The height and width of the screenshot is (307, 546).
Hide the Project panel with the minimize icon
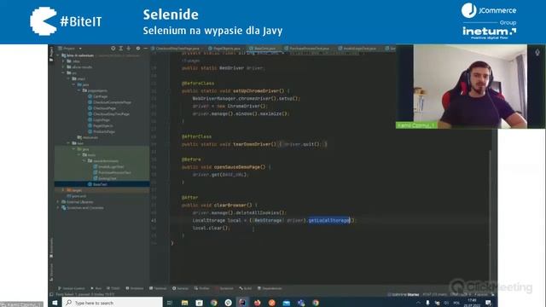[x=146, y=49]
